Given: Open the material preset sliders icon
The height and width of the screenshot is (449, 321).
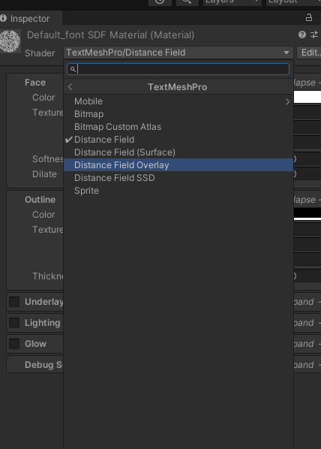Looking at the screenshot, I should point(314,35).
